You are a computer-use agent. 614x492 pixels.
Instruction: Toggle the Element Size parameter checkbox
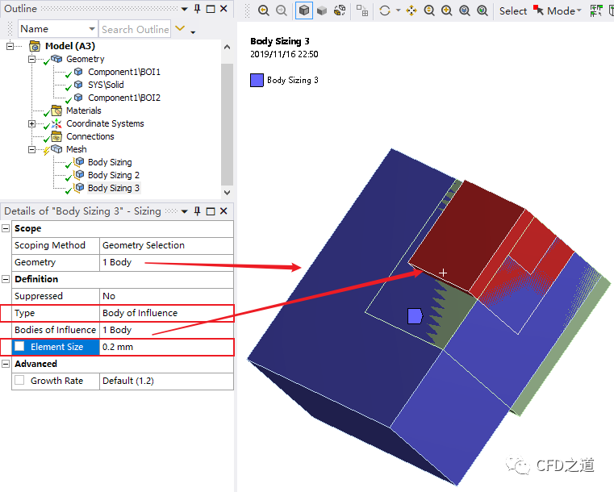(x=19, y=347)
